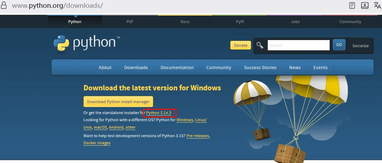Open the Windows OS link

point(185,120)
